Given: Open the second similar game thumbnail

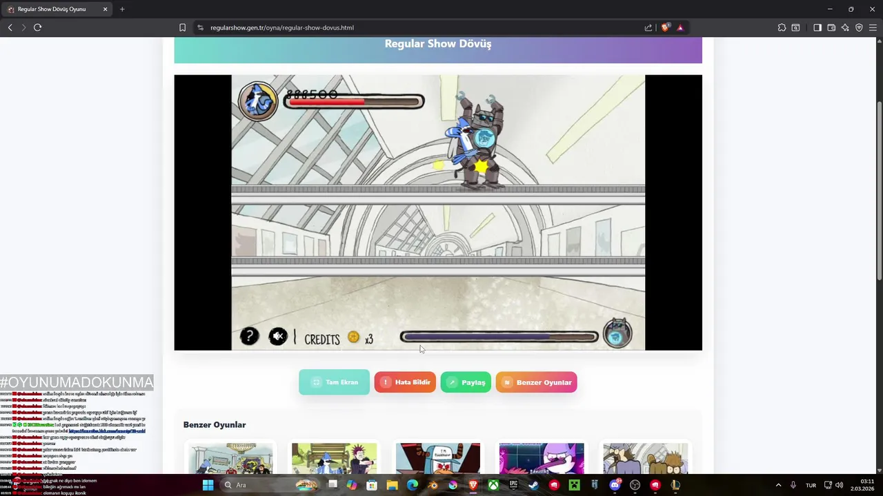Looking at the screenshot, I should (x=335, y=458).
